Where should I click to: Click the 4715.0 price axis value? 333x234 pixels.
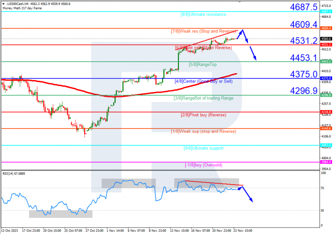tap(326, 6)
